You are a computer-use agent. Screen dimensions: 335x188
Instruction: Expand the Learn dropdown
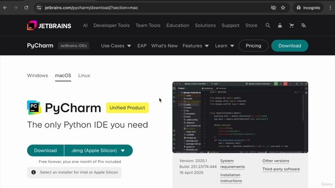point(225,45)
